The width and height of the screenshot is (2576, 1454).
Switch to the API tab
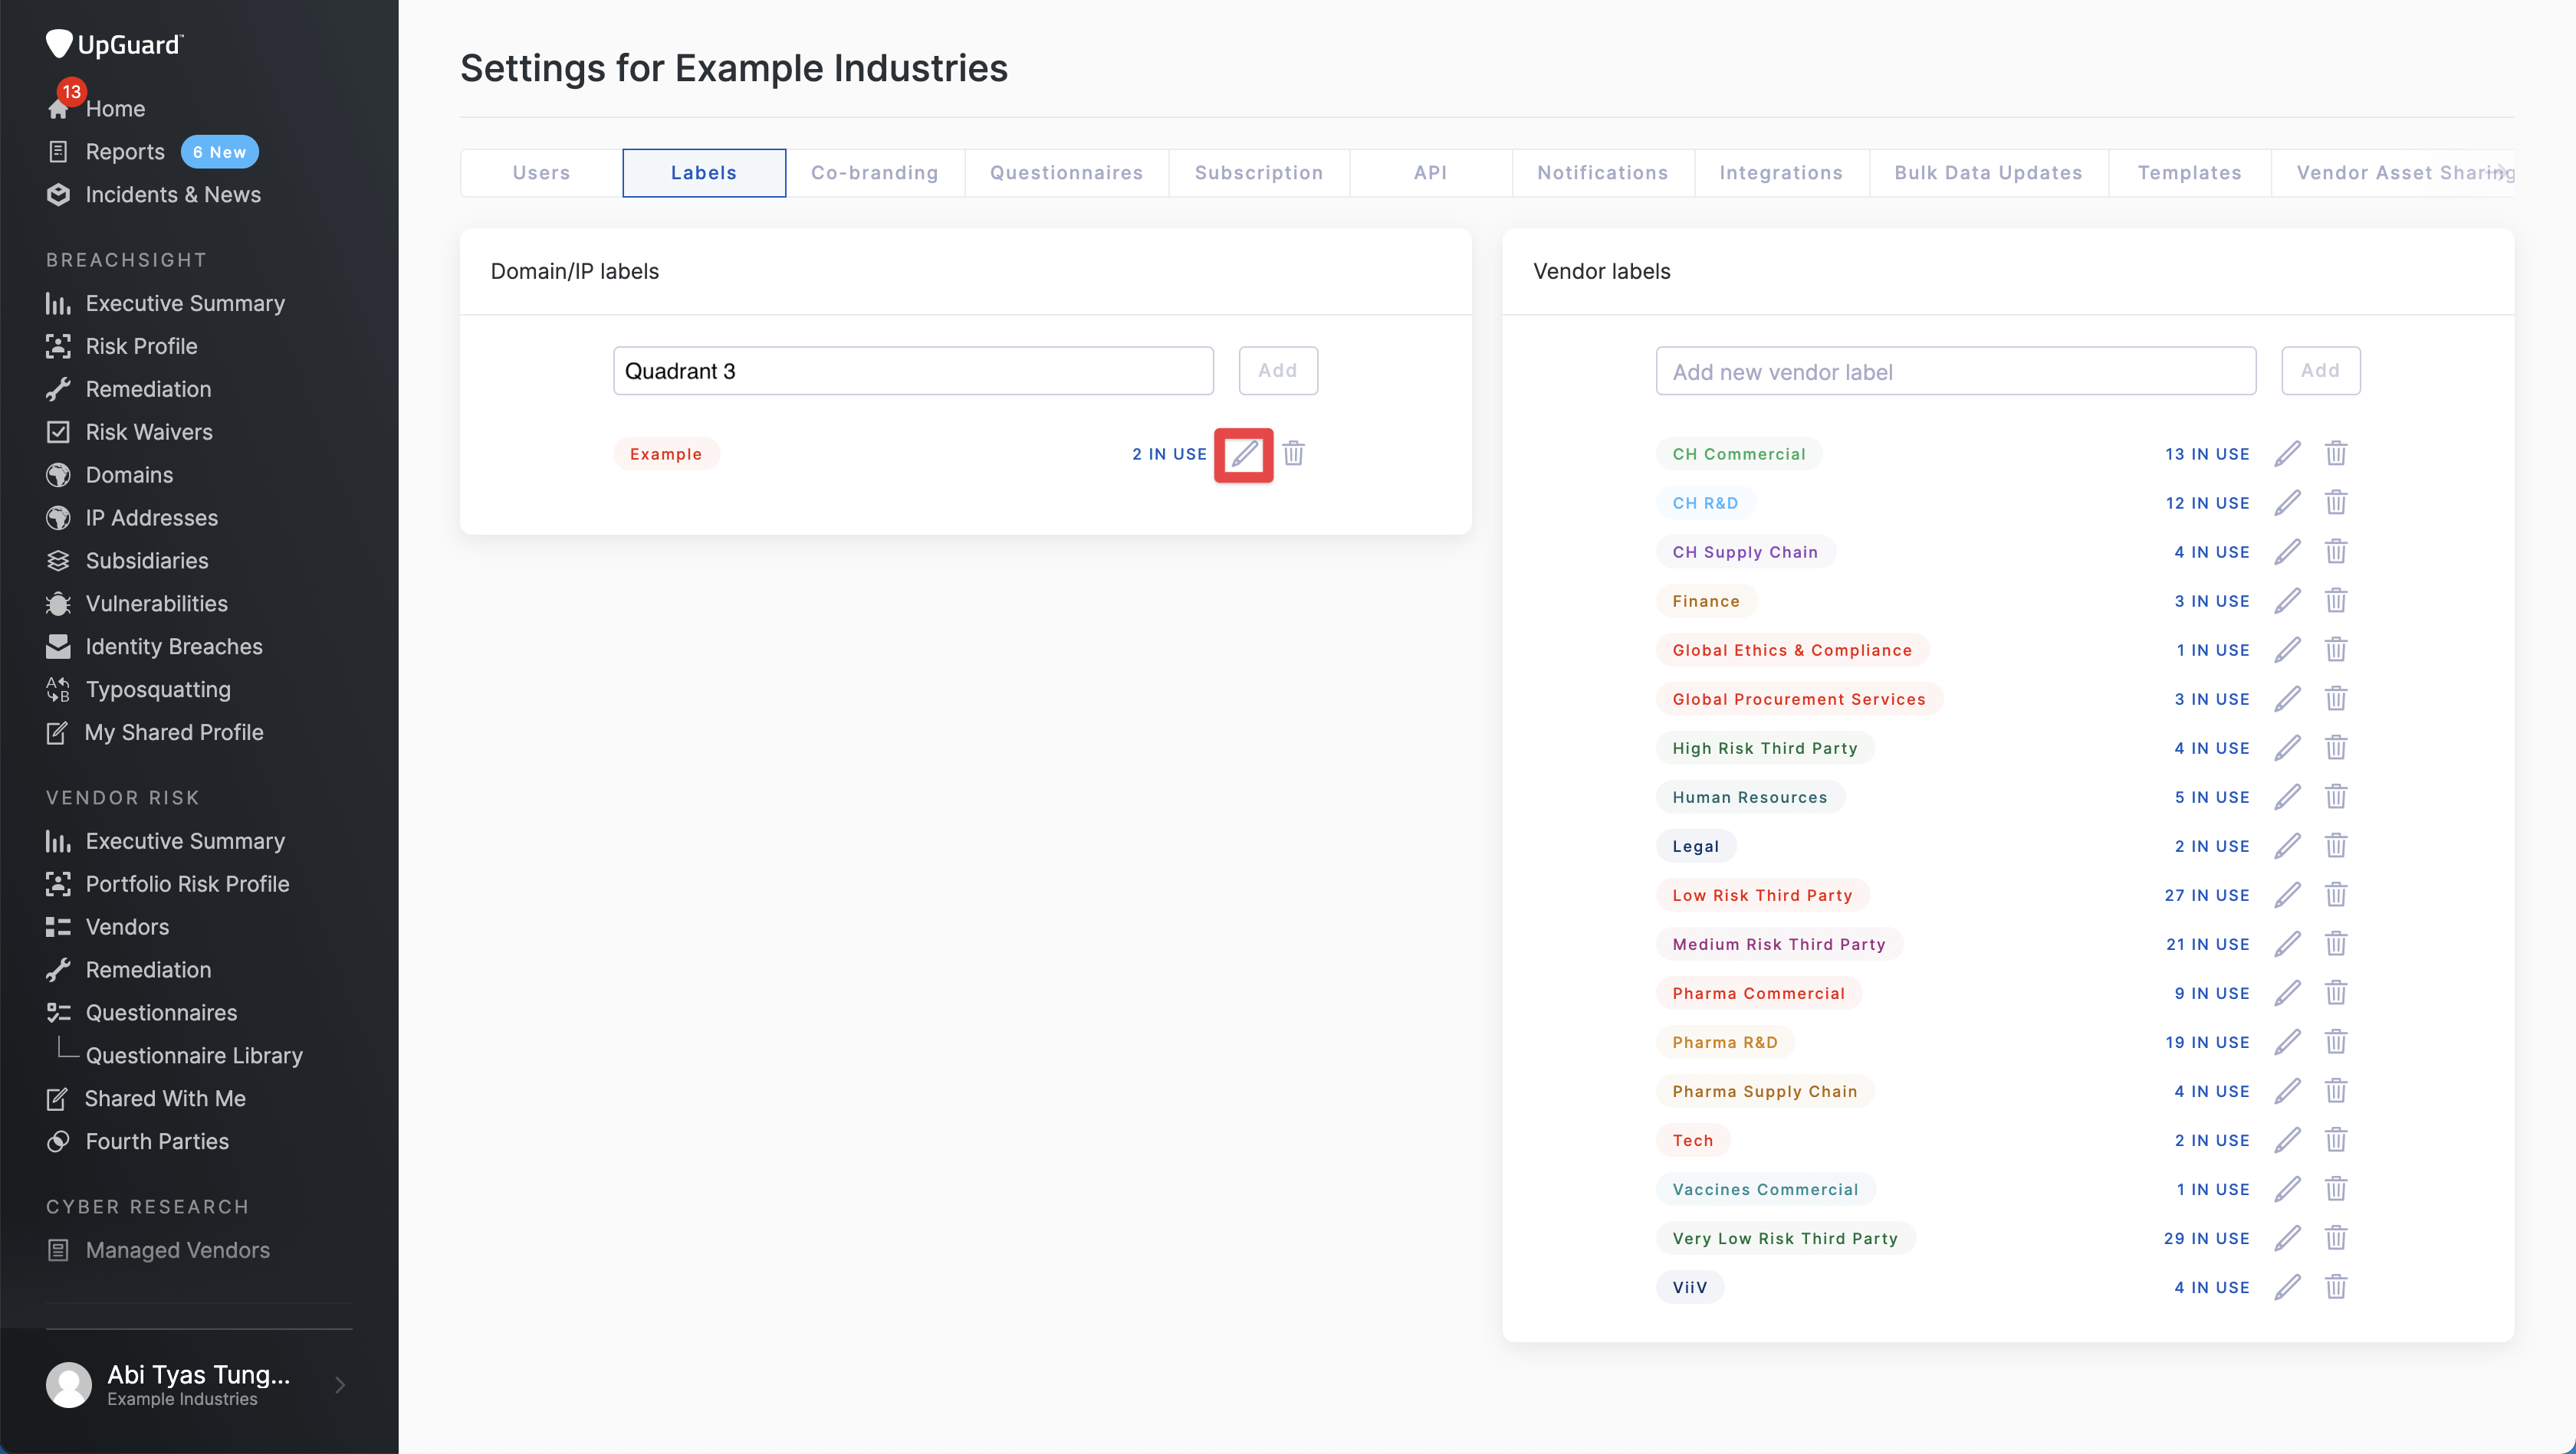[1430, 173]
